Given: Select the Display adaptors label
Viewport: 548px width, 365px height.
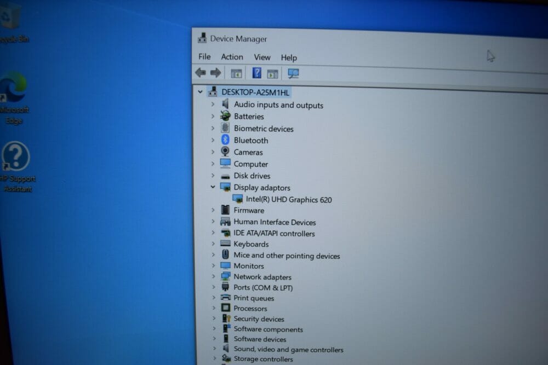Looking at the screenshot, I should click(x=262, y=187).
